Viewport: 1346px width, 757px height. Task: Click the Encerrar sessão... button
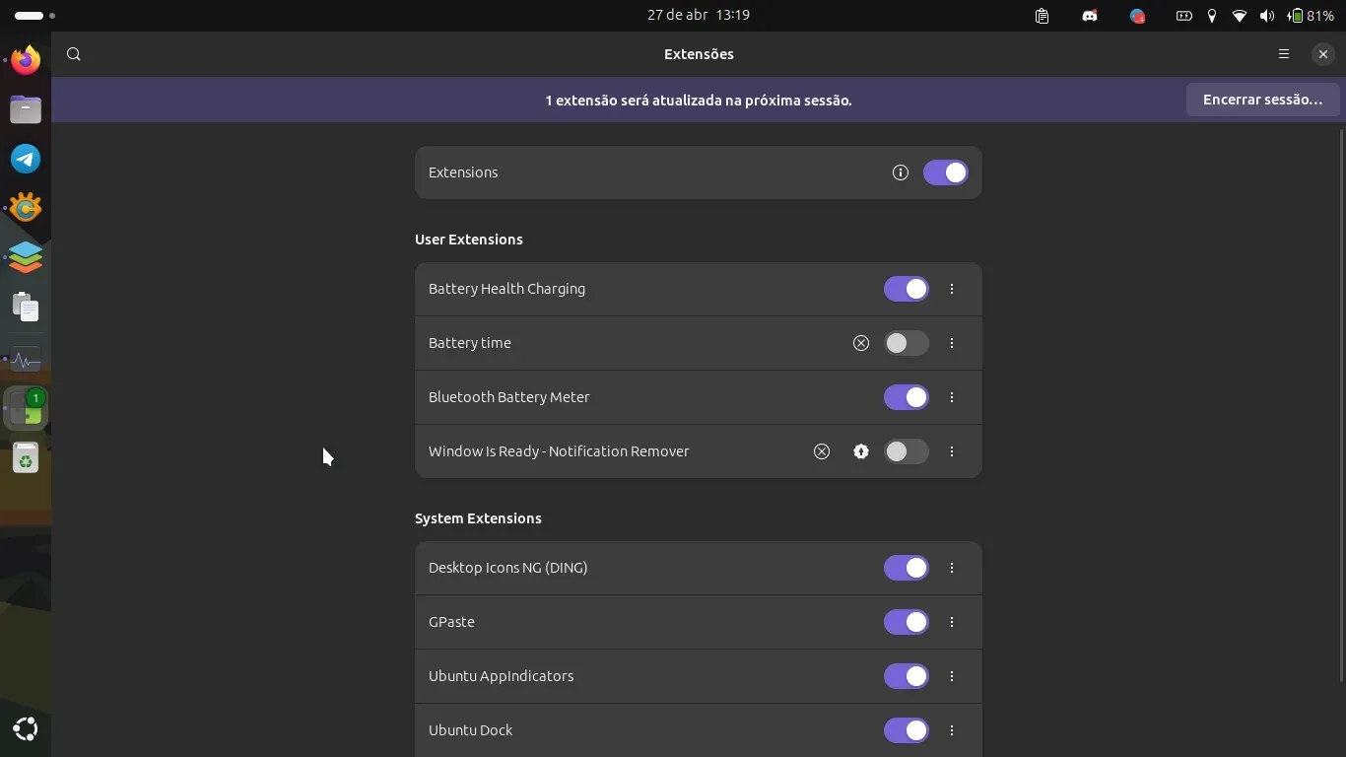click(x=1261, y=100)
